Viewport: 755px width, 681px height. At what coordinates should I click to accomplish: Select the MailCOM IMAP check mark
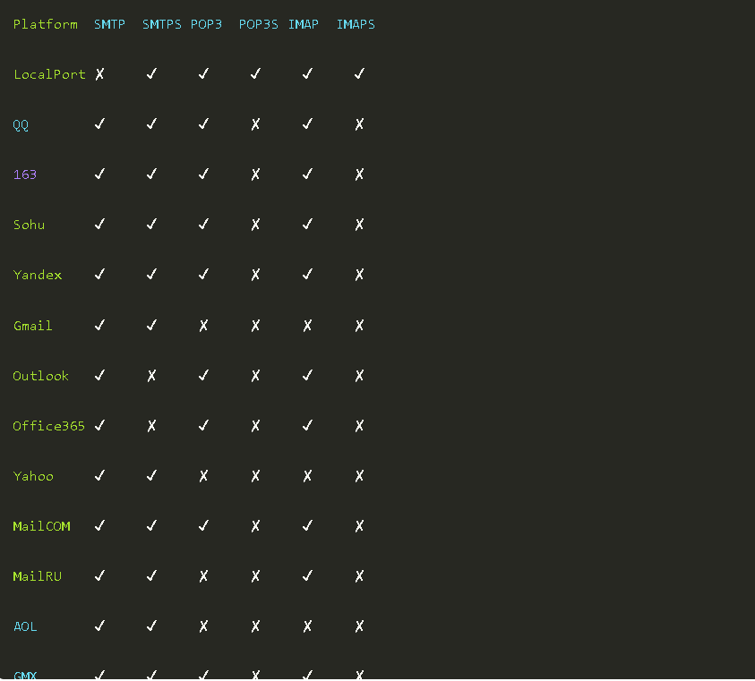[x=307, y=526]
